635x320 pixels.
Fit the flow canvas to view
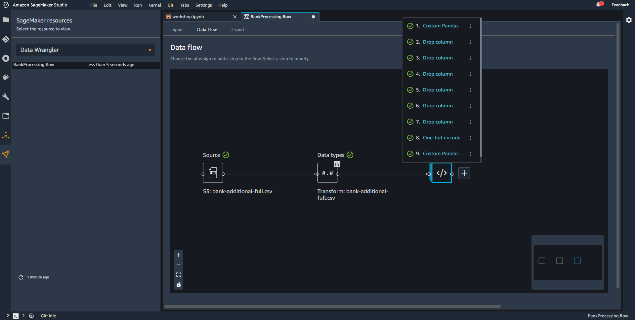(179, 275)
